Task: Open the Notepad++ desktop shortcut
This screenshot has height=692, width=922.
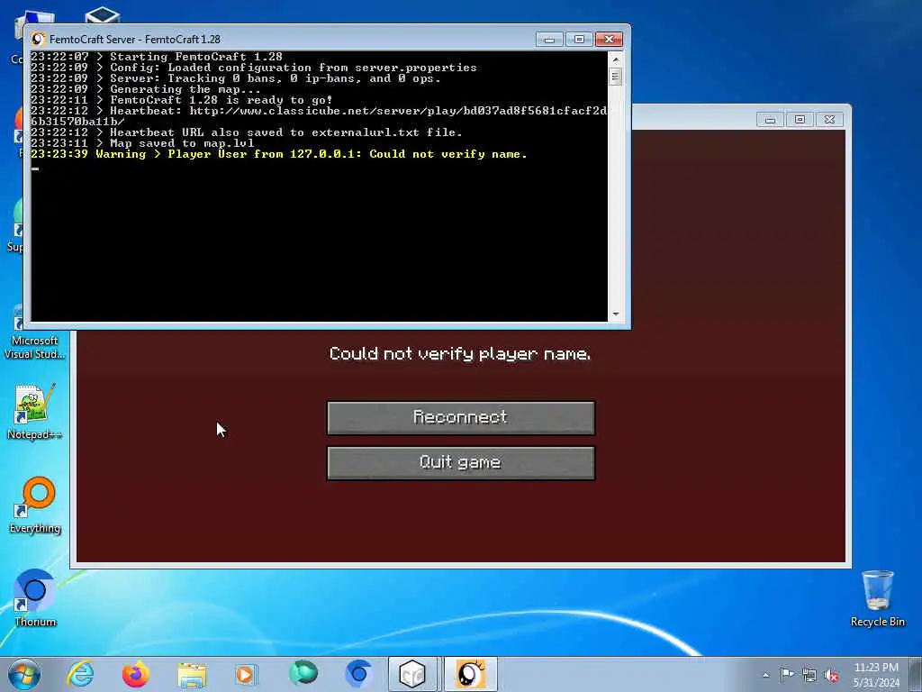Action: (x=34, y=412)
